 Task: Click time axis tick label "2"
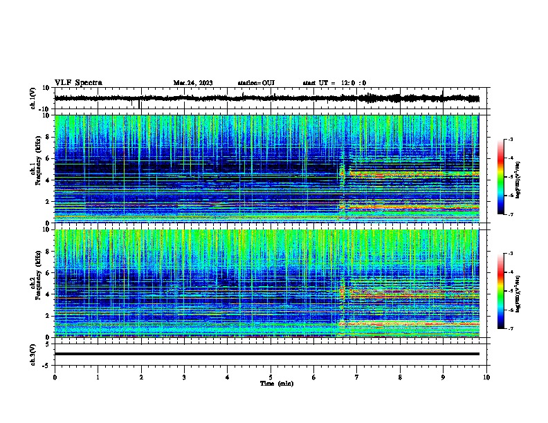click(x=141, y=377)
